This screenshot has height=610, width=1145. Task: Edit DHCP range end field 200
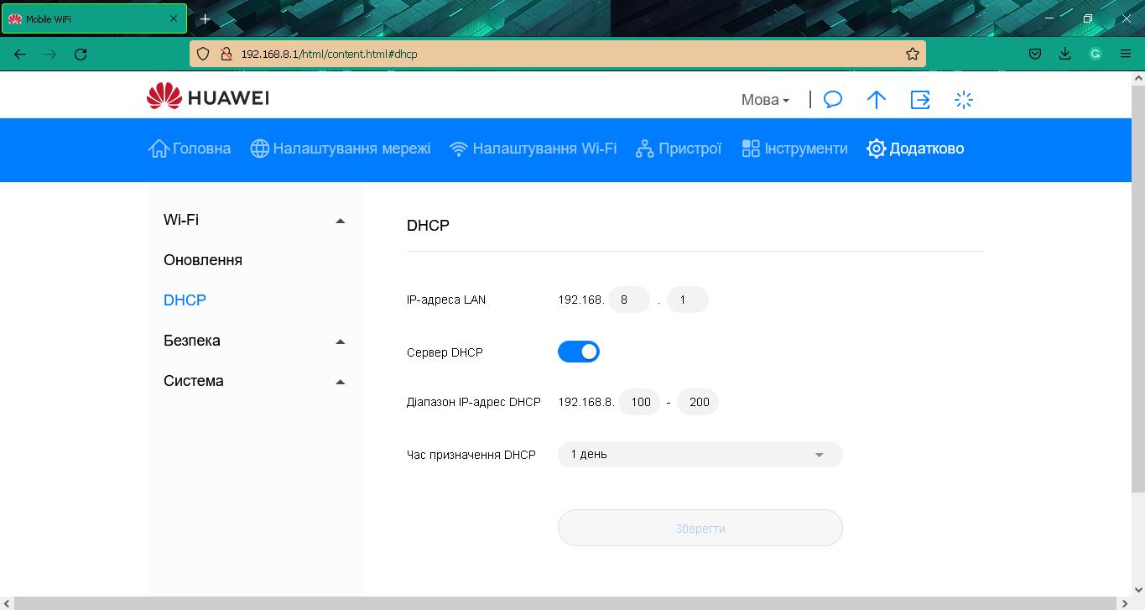coord(698,402)
